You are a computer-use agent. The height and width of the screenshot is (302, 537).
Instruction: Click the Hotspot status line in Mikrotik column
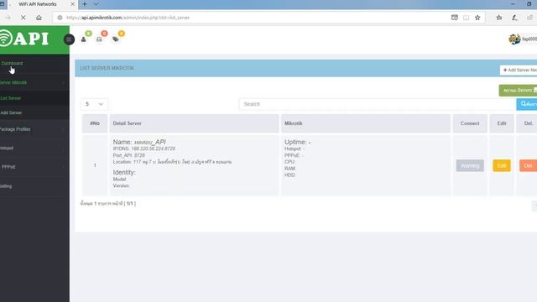pos(295,148)
